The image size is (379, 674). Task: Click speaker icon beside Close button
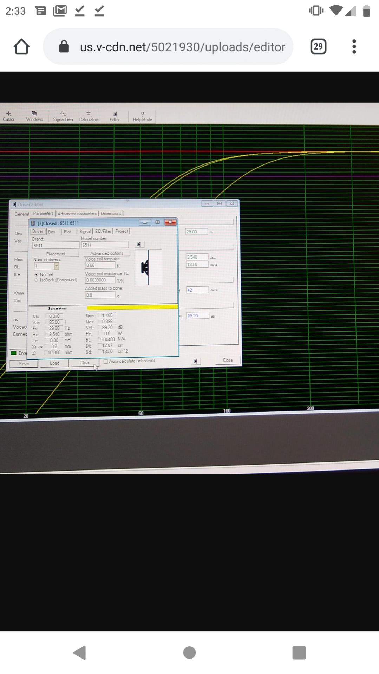tap(195, 361)
